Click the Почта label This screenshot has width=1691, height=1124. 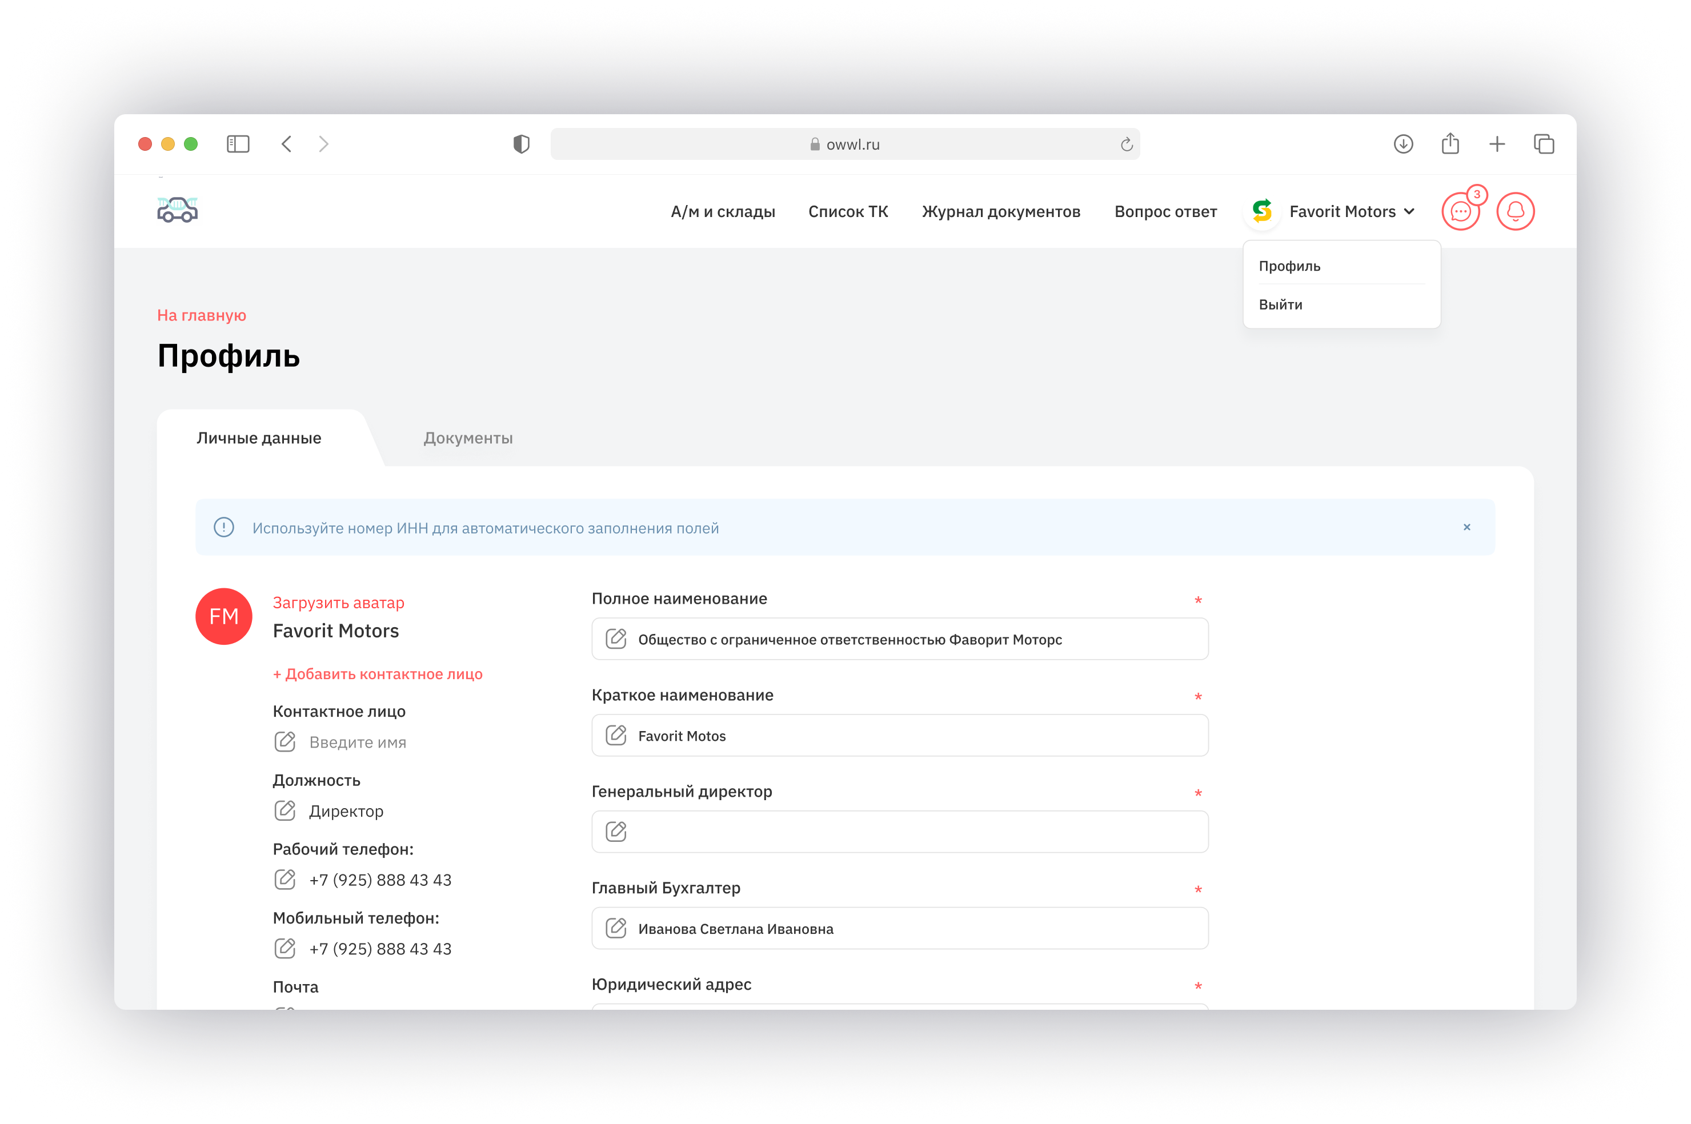pyautogui.click(x=295, y=987)
